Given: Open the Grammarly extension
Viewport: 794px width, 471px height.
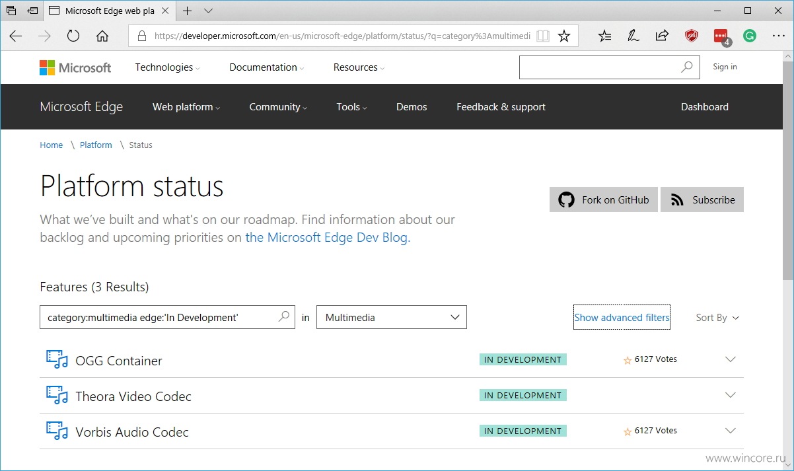Looking at the screenshot, I should pyautogui.click(x=750, y=36).
